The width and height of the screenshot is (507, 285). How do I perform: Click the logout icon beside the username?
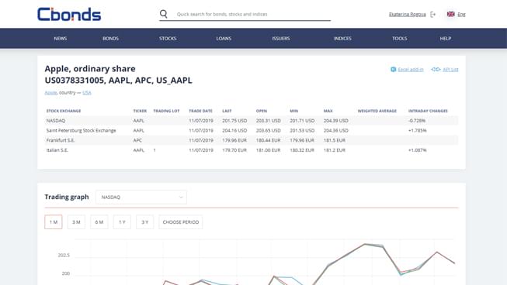[x=433, y=14]
